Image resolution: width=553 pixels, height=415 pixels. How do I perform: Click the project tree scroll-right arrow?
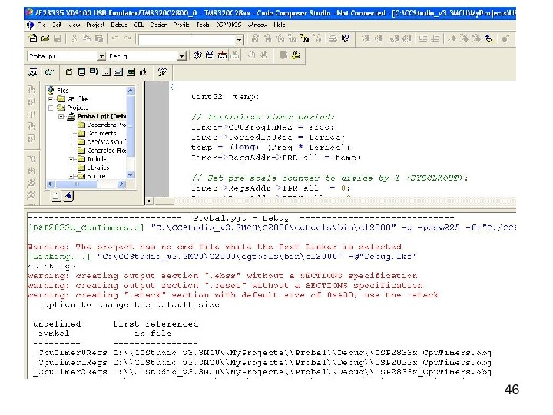[121, 184]
